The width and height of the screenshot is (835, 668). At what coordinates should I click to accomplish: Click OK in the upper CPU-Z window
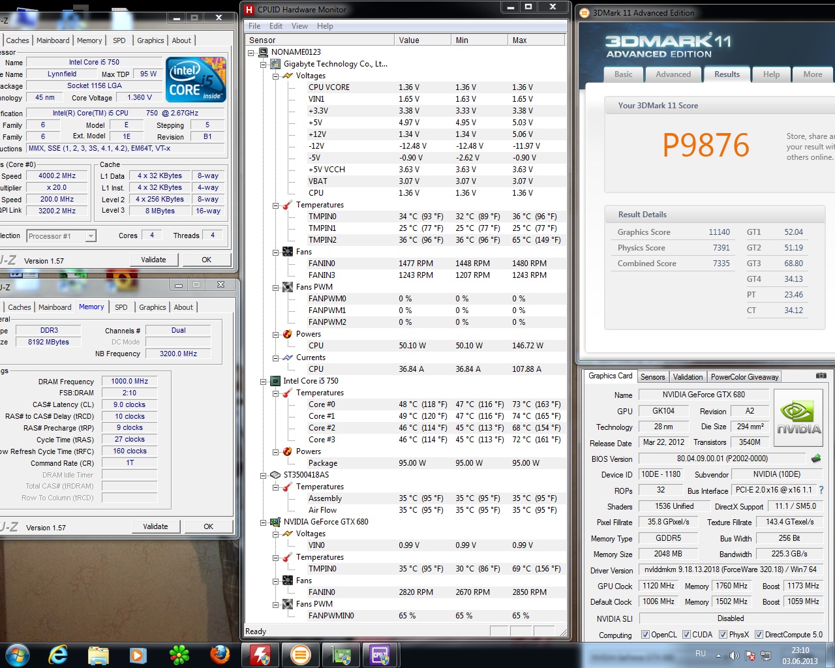tap(206, 260)
